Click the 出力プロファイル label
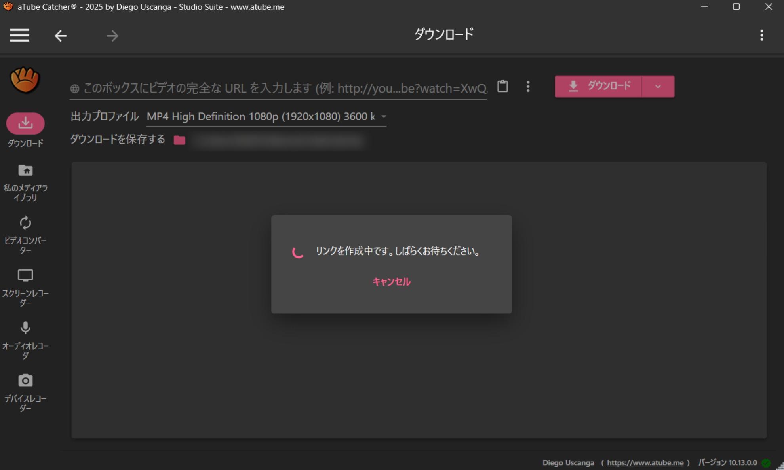The height and width of the screenshot is (470, 784). [x=105, y=116]
